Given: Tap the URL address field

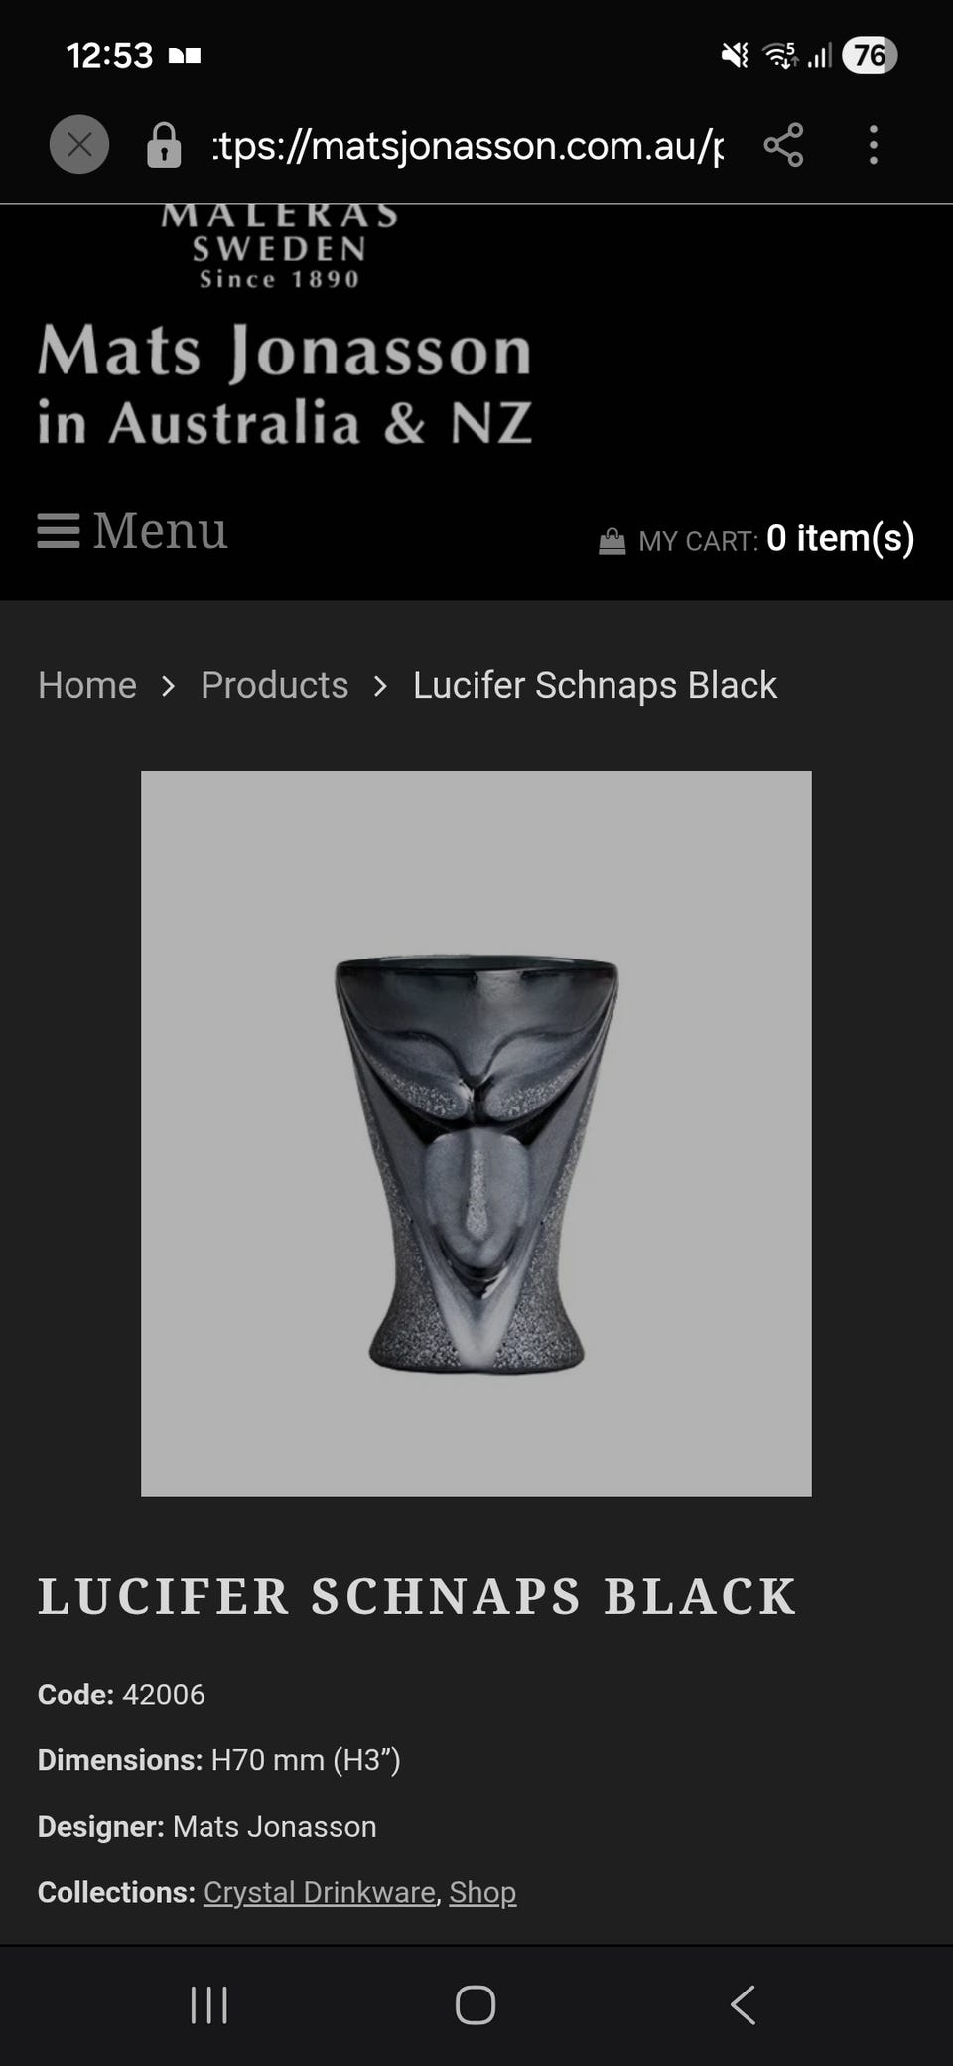Looking at the screenshot, I should click(468, 146).
